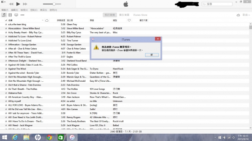The image size is (252, 141).
Task: Uncheck Achy Breaky Heart song checkbox
Action: point(6,32)
